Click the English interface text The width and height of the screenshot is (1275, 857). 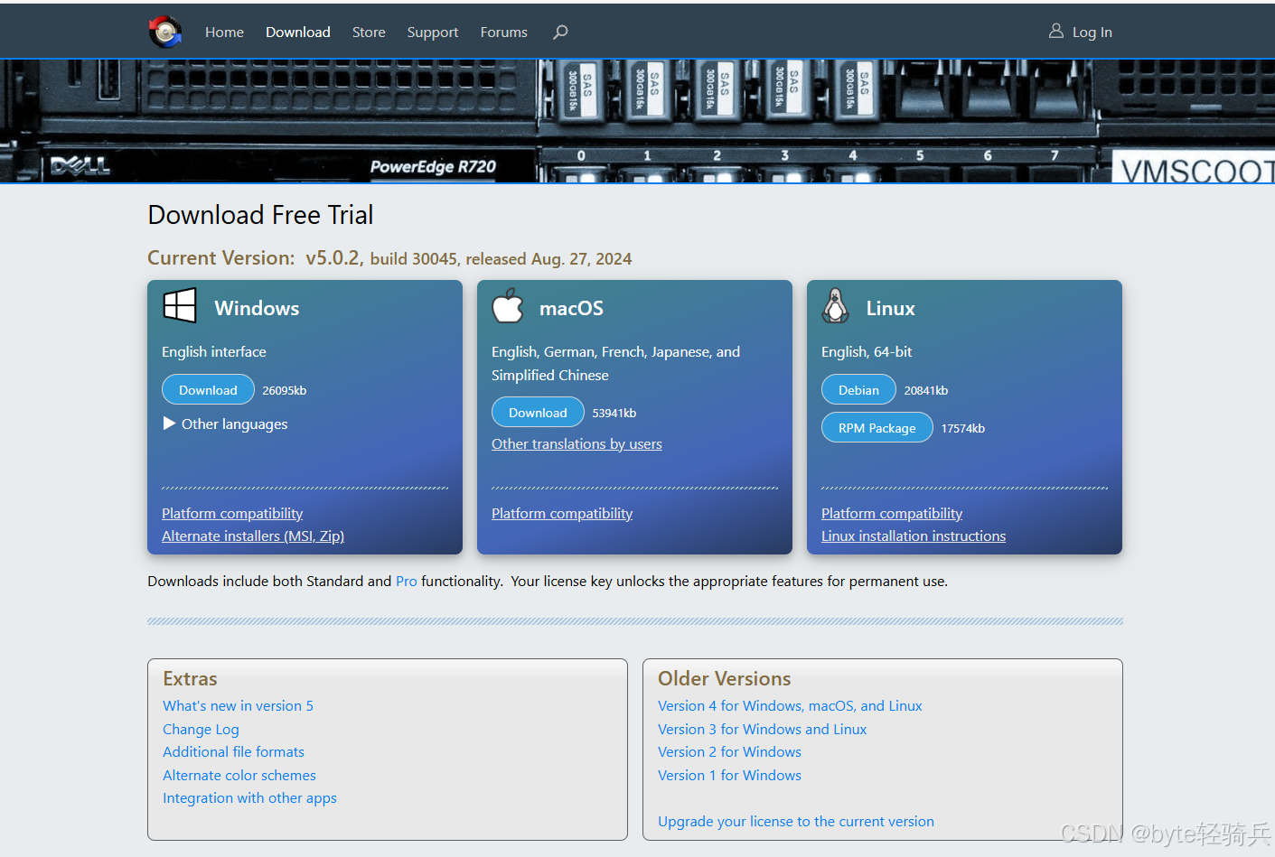[x=214, y=352]
